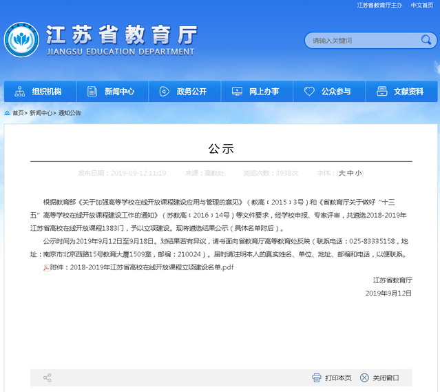The image size is (440, 392).
Task: Go to 通知公告 in the breadcrumb
Action: (x=70, y=113)
